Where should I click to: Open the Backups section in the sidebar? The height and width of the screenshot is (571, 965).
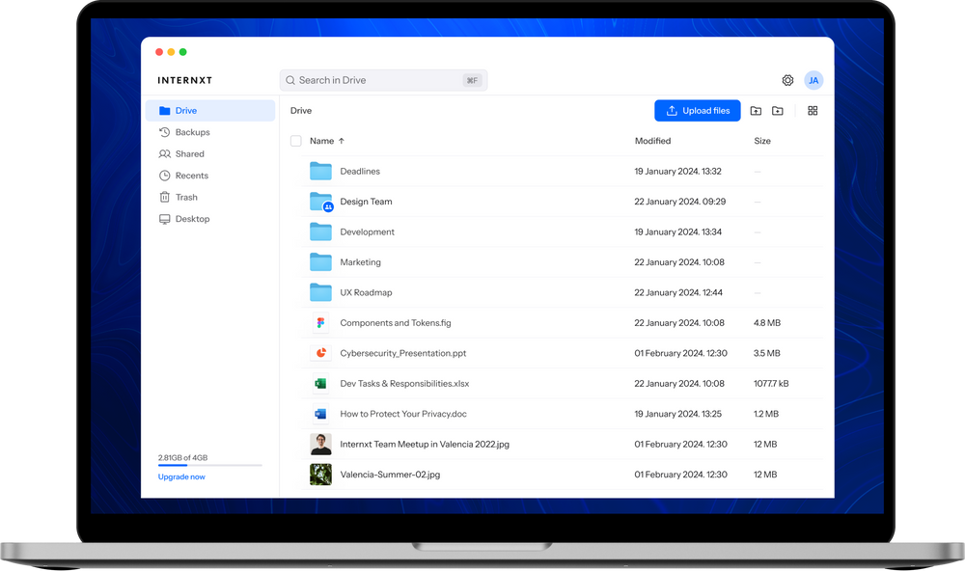click(x=189, y=132)
